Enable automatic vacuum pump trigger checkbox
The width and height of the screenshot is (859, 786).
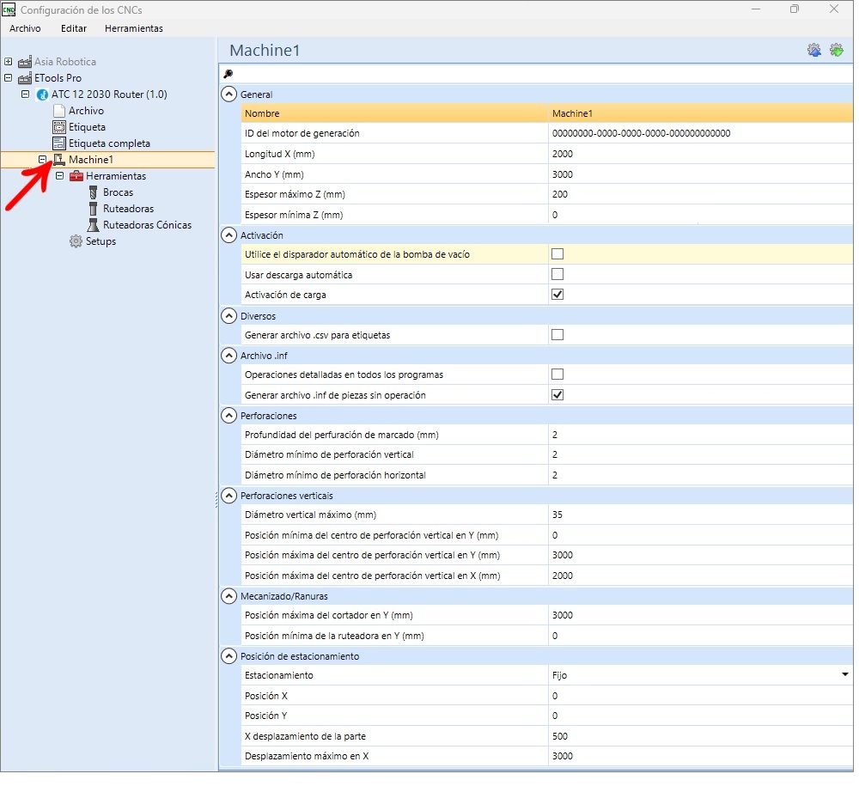557,254
